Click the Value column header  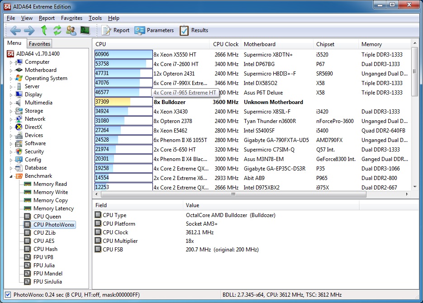click(271, 205)
